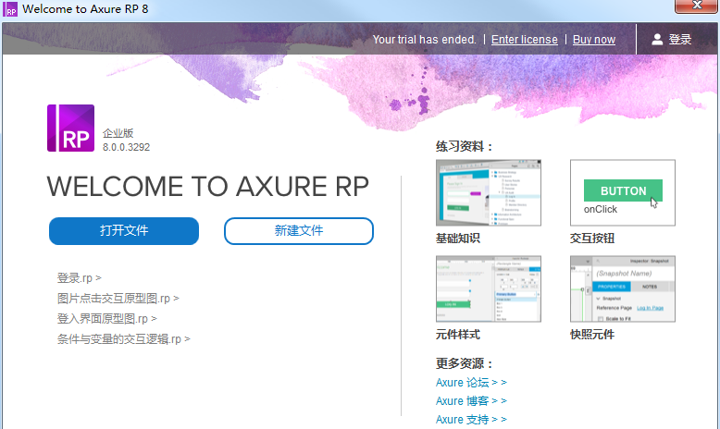Open recent file 条件与变量的交互逻辑.rp

click(x=123, y=339)
